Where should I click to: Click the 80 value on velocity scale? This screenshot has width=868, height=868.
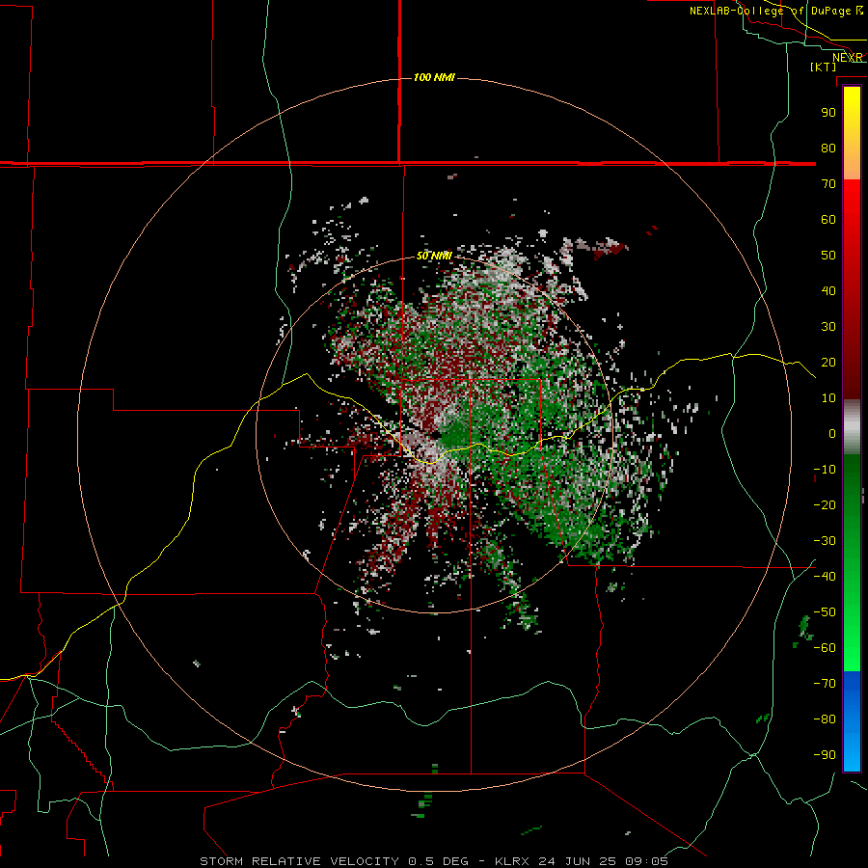[828, 149]
